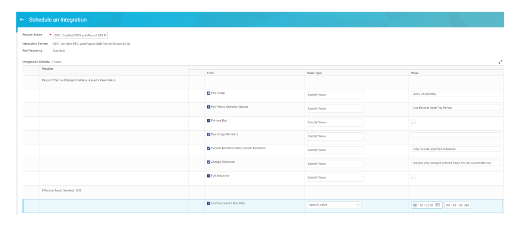Click the Pay Period Selection Option field icon
Image resolution: width=515 pixels, height=229 pixels.
(x=208, y=107)
